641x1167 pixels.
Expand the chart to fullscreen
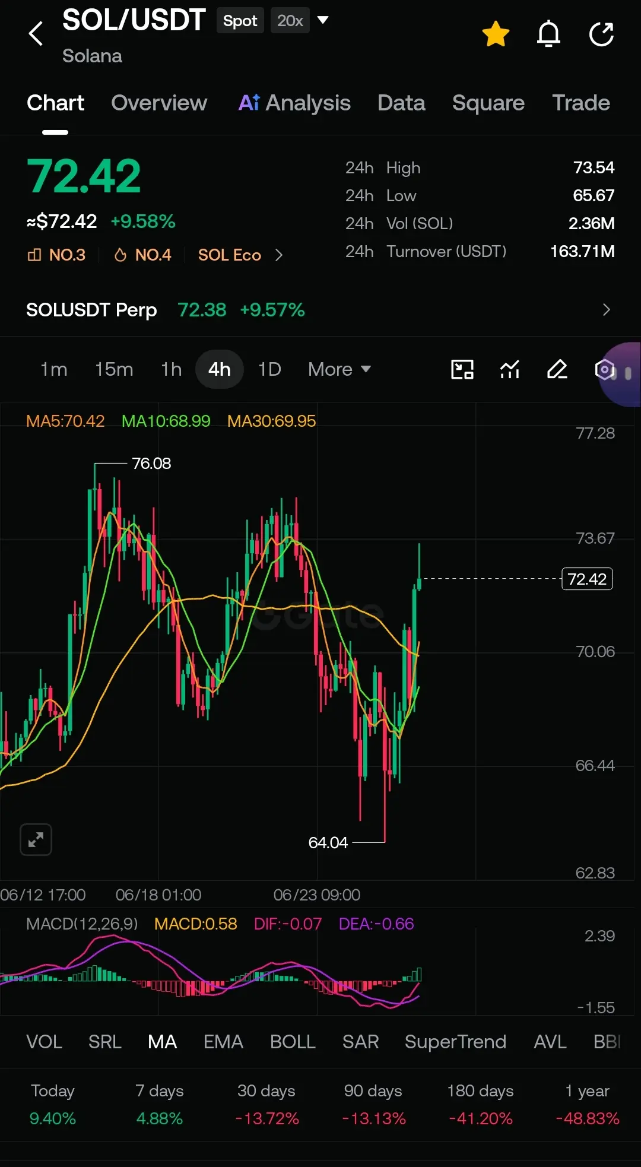36,840
